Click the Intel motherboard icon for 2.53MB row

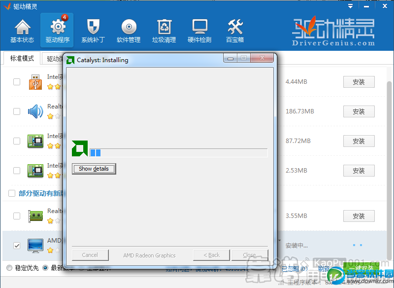35,171
